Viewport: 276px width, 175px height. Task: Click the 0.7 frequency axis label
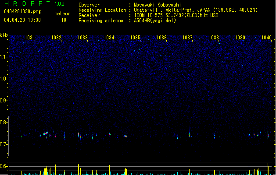[x=4, y=144]
